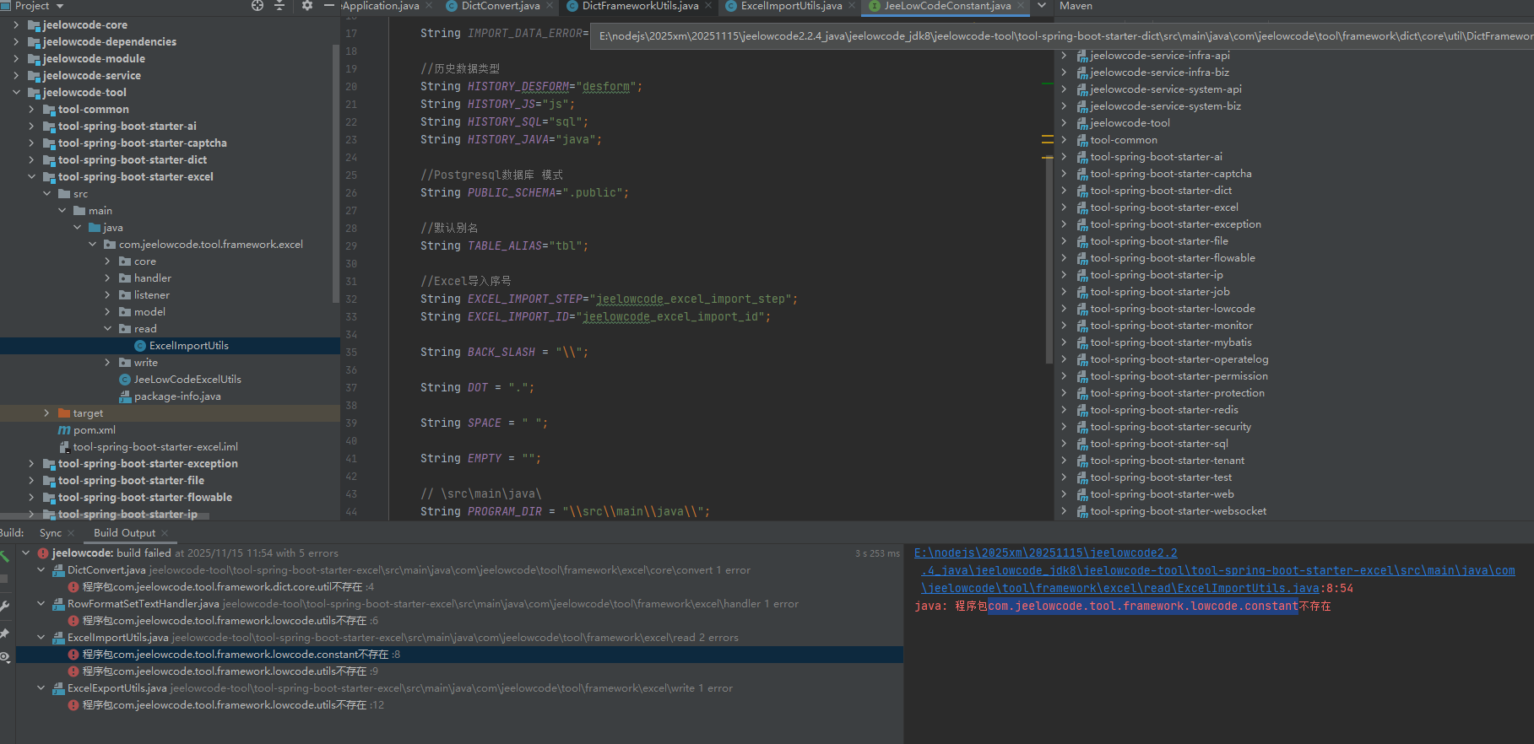The height and width of the screenshot is (744, 1534).
Task: Click the pin tab icon in Build panel
Action: tap(4, 633)
